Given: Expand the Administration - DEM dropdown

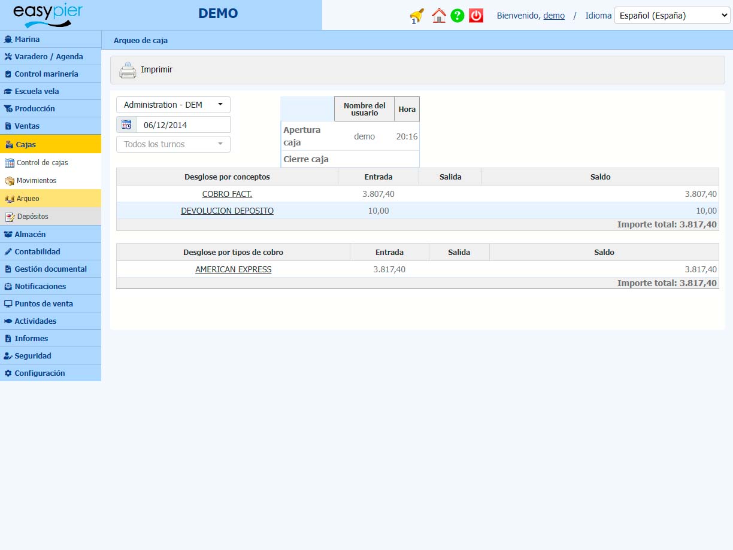Looking at the screenshot, I should click(173, 105).
